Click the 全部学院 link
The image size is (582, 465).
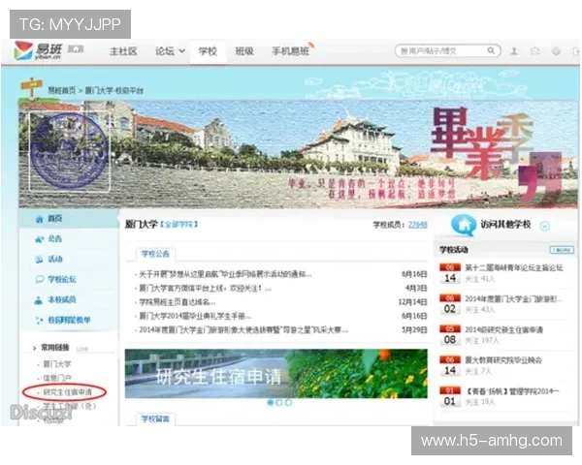click(178, 225)
